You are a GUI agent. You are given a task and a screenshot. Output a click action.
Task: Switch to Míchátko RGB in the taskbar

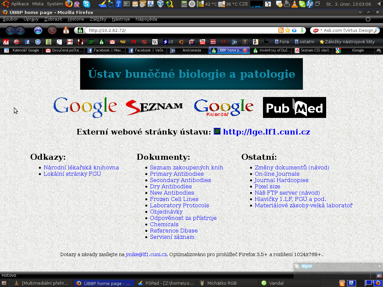(228, 283)
